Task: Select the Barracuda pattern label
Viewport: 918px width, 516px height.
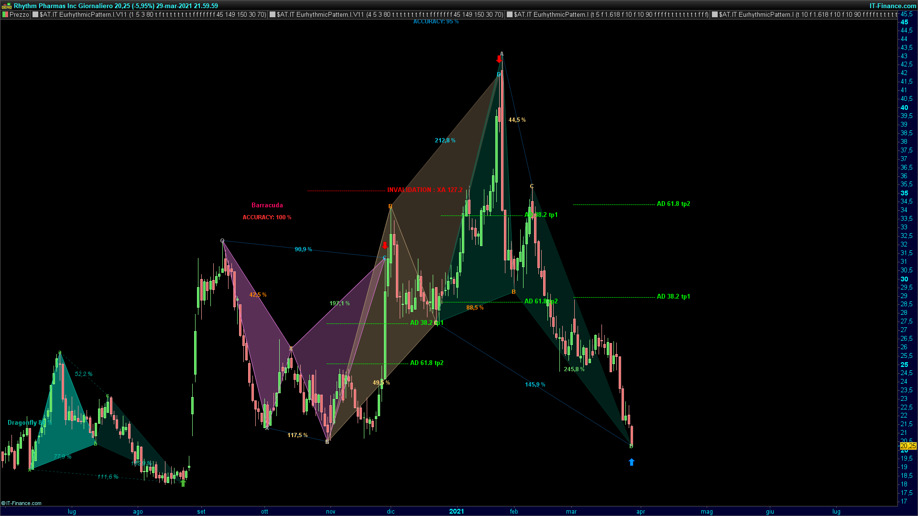Action: 267,205
